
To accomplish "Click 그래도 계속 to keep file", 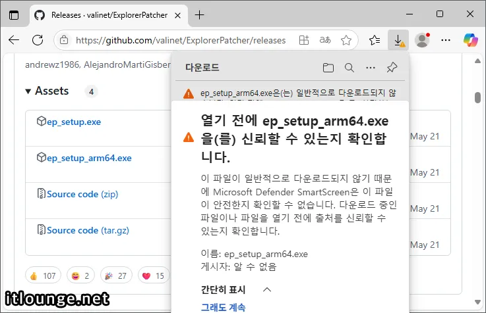I will tap(223, 308).
